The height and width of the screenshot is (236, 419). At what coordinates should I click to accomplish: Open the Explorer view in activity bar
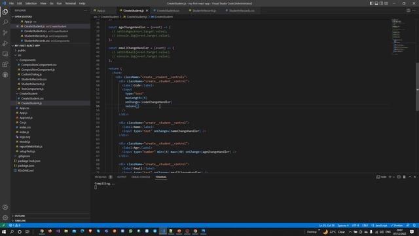5,12
